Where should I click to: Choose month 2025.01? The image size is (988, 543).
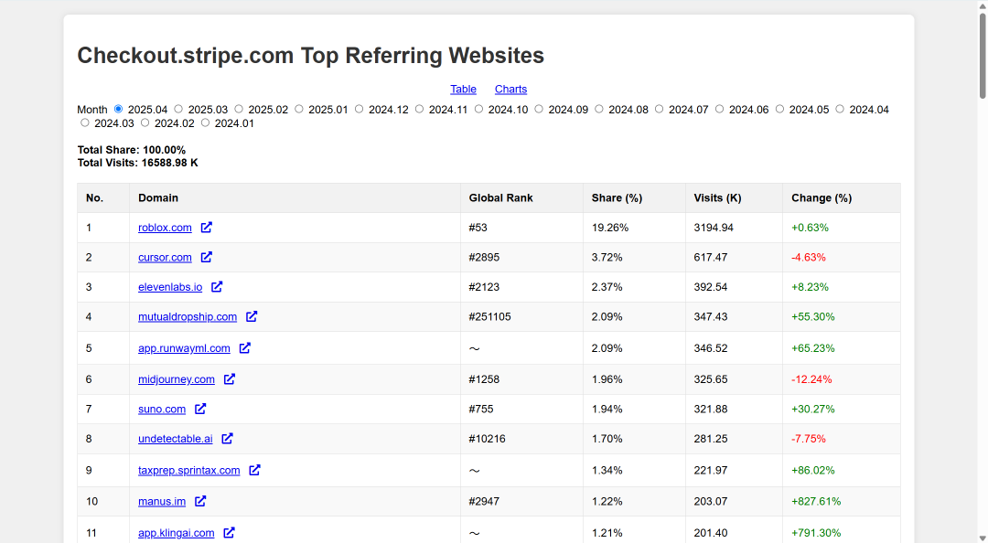[x=298, y=109]
